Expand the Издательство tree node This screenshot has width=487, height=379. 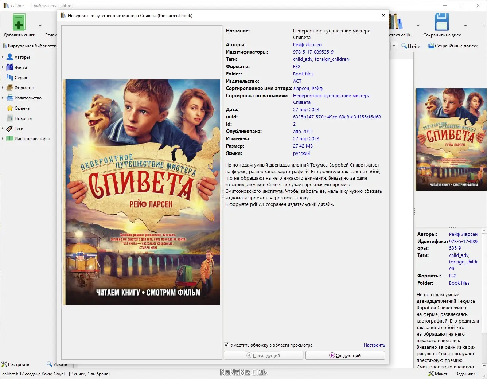point(3,98)
